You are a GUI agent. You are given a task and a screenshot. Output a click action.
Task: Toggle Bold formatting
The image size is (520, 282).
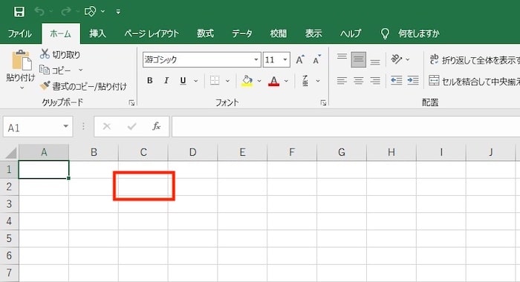[x=150, y=81]
